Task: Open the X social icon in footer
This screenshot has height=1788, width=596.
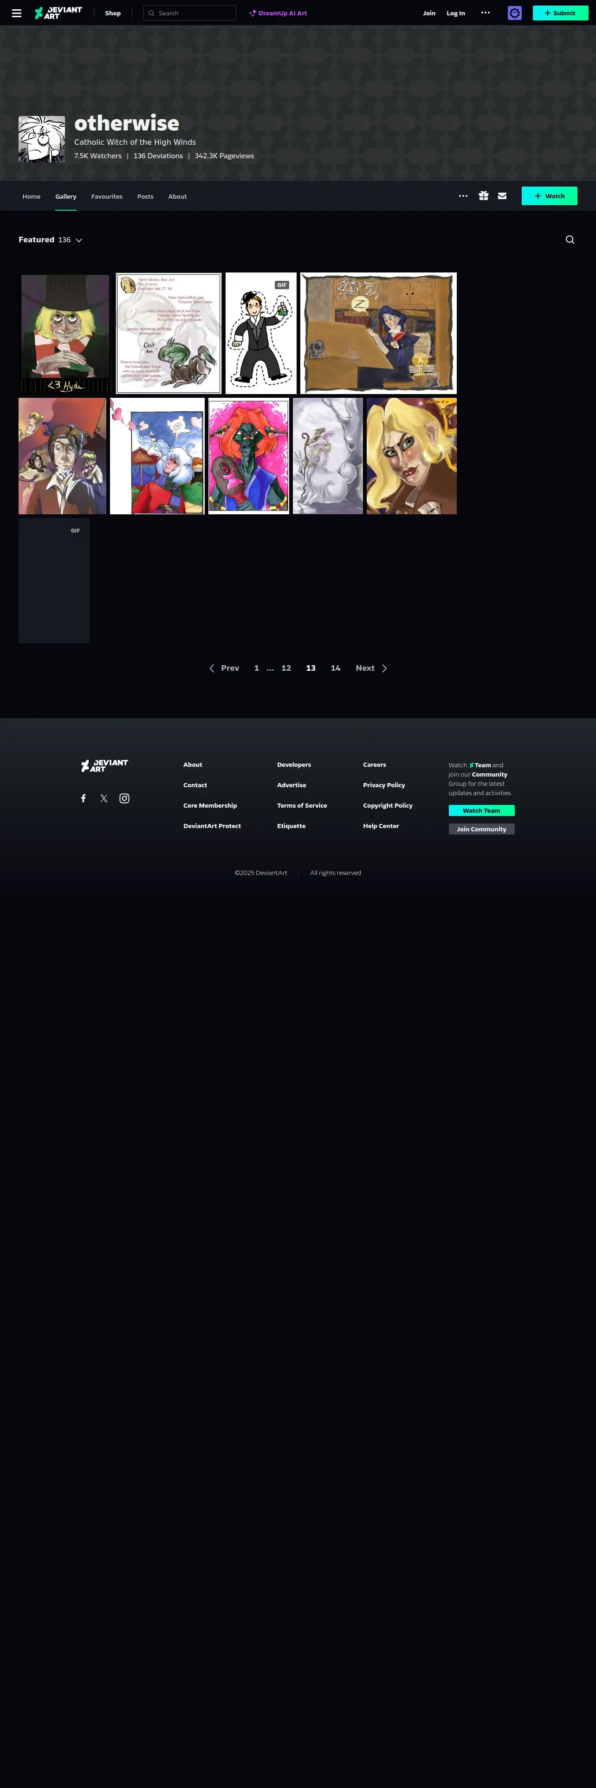Action: pyautogui.click(x=104, y=798)
